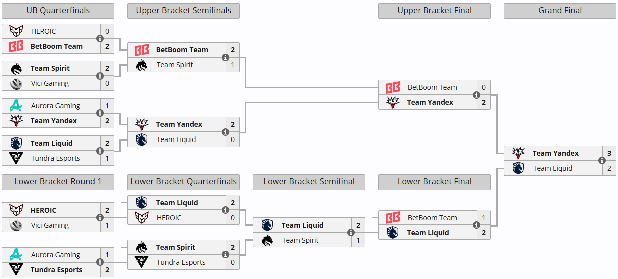Click Vici Gaming name in UB Quarterfinals

tap(50, 83)
